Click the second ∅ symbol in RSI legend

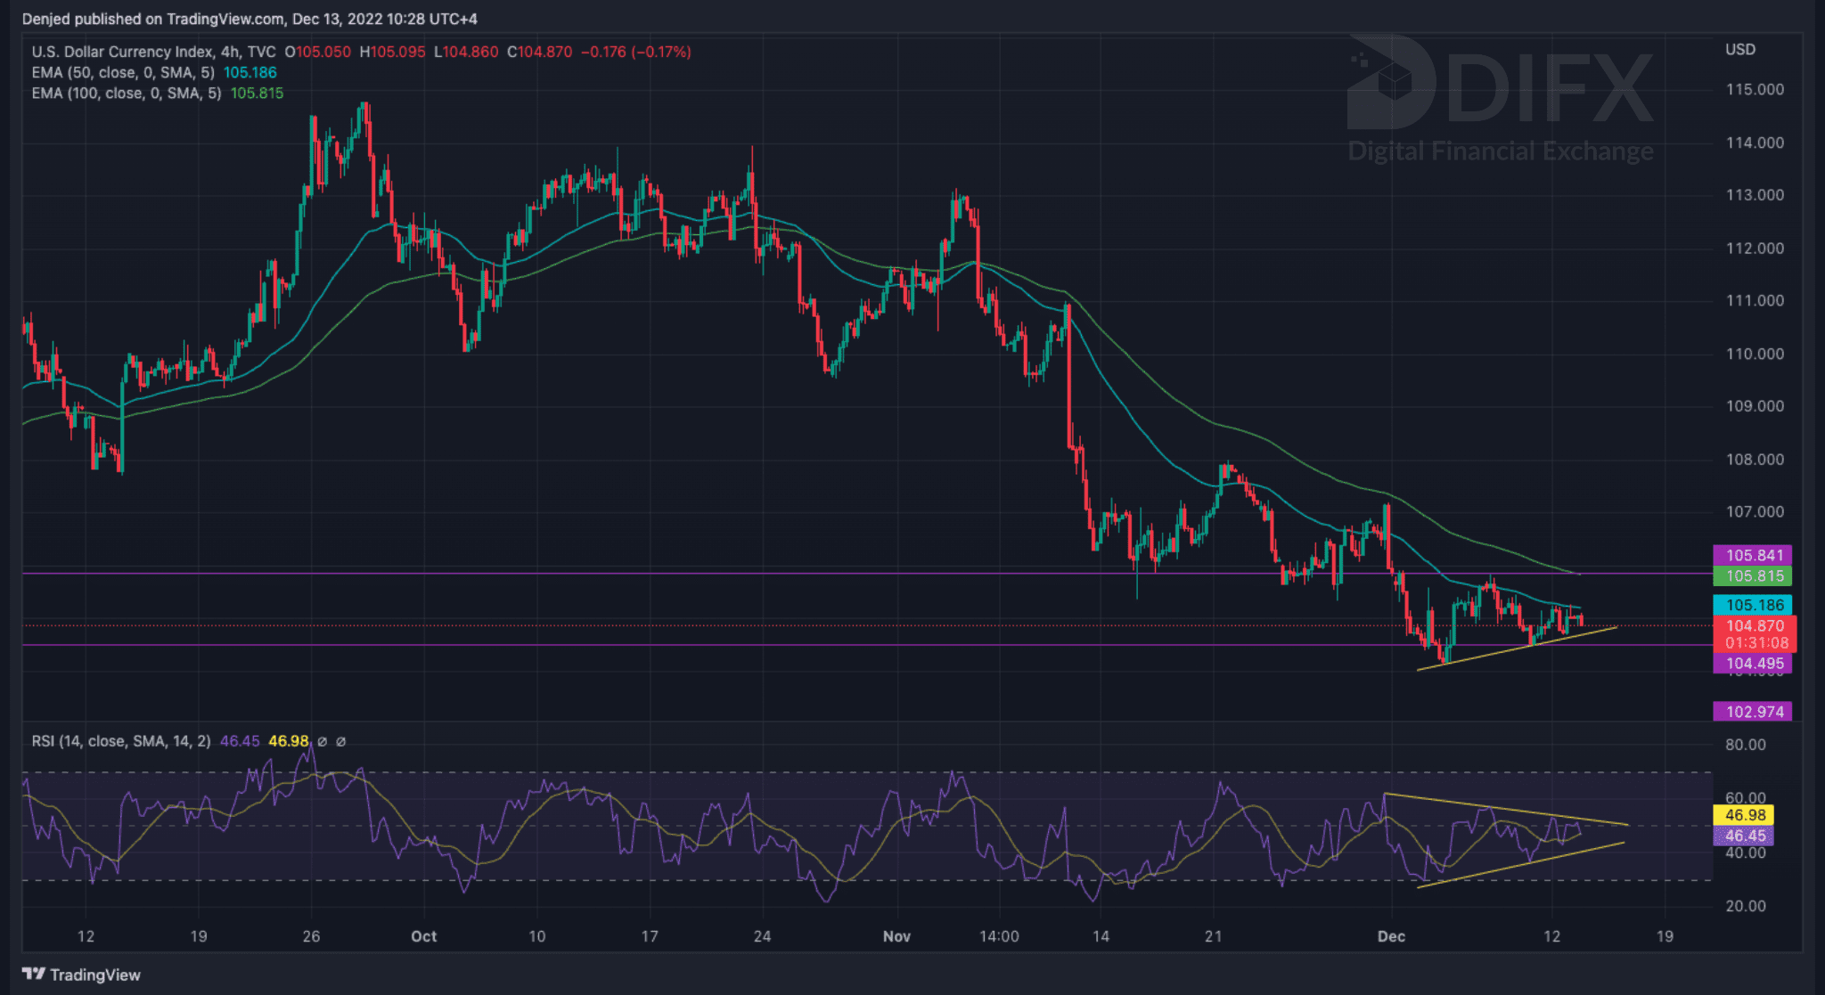(x=340, y=741)
